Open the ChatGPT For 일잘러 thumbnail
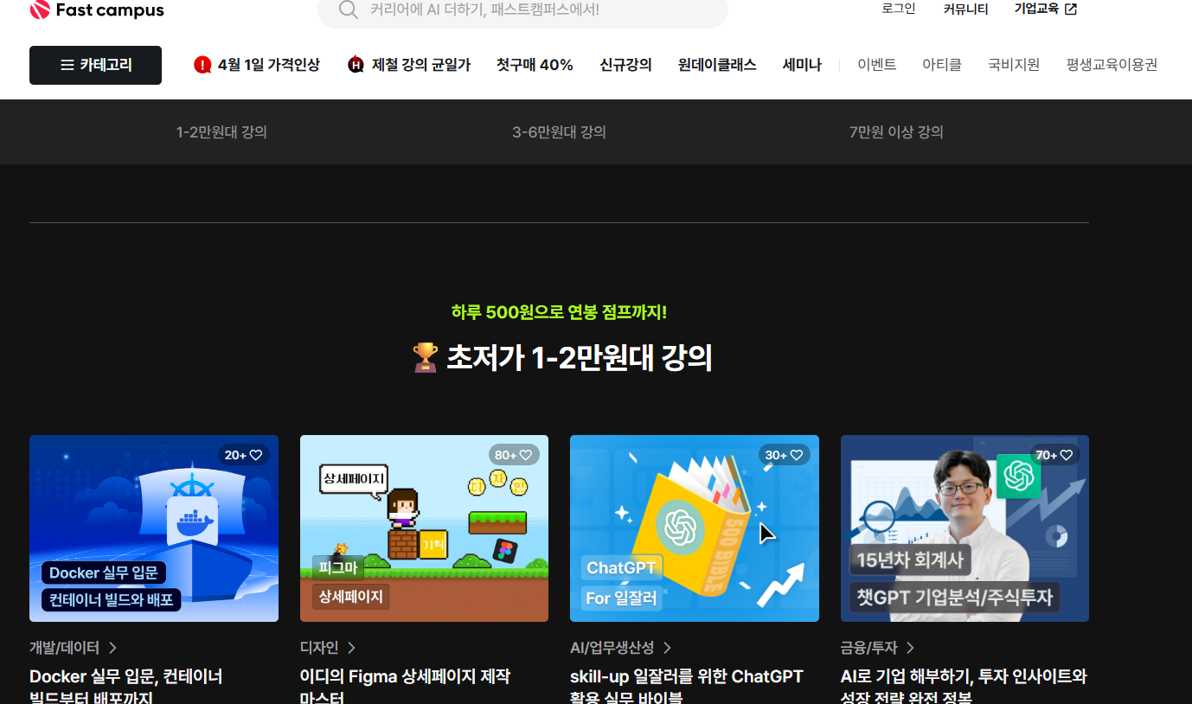Viewport: 1192px width, 704px height. [x=695, y=528]
